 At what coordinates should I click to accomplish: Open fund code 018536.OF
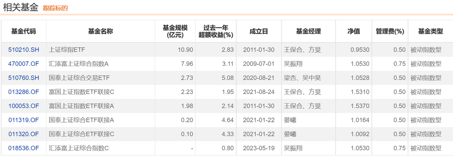coord(23,148)
